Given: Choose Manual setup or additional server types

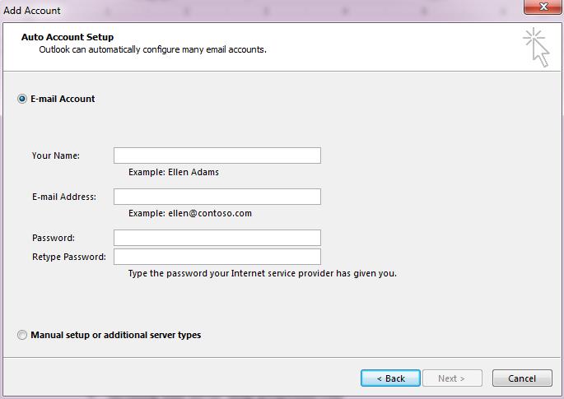Looking at the screenshot, I should click(x=22, y=335).
